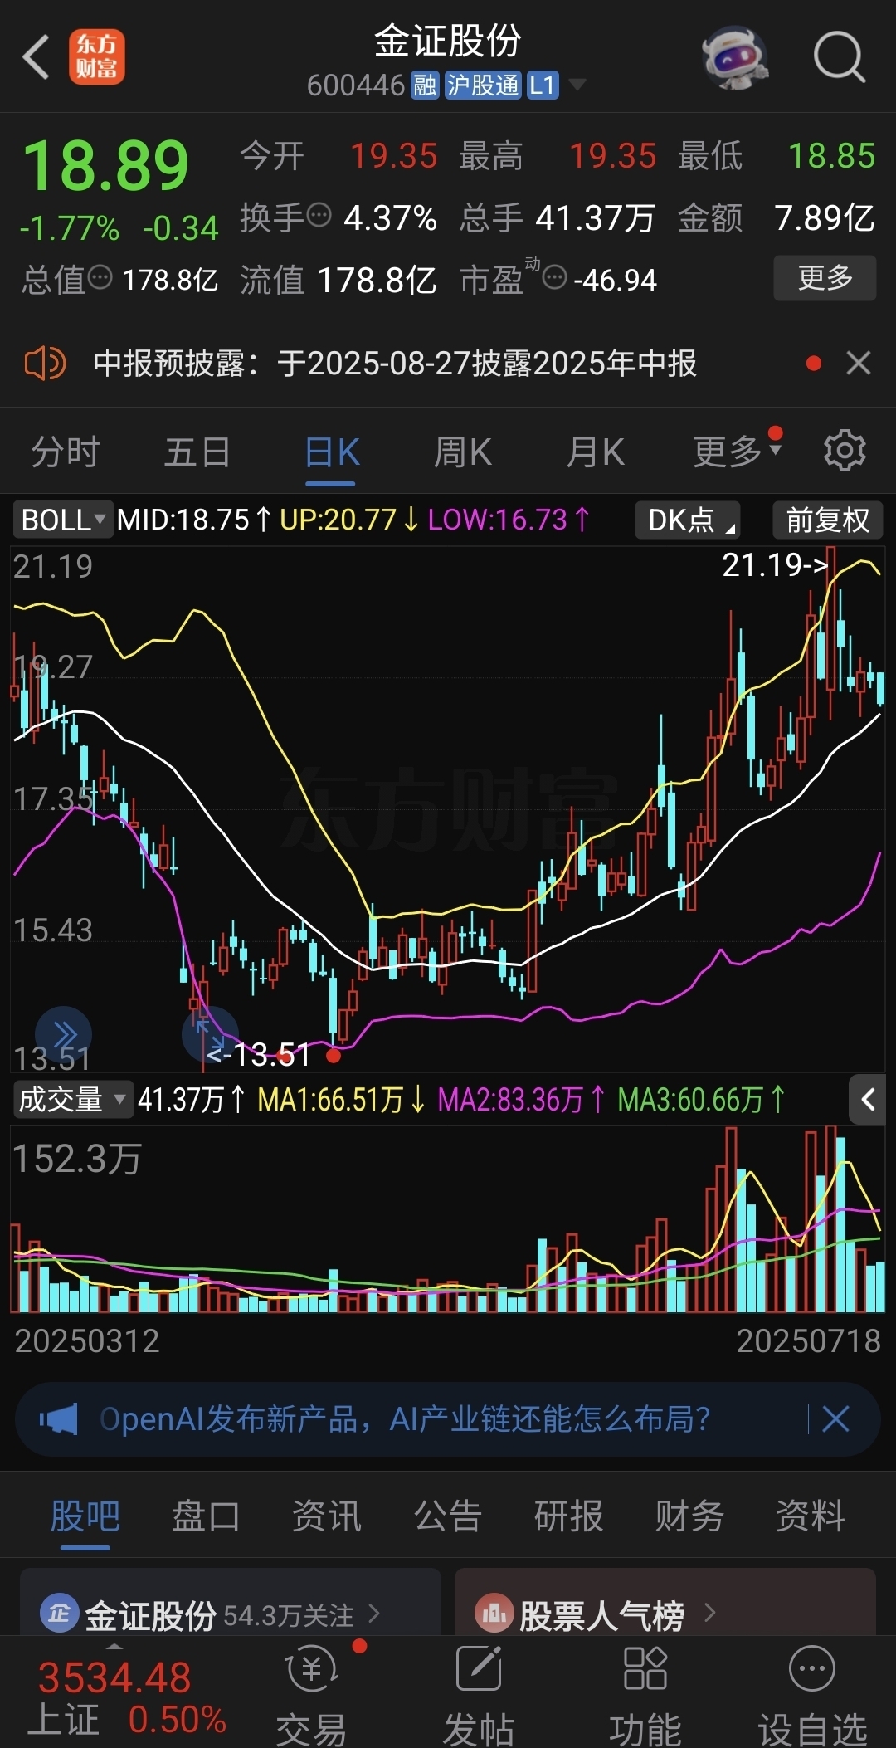Switch to the 资料 tab
The image size is (896, 1748).
coord(811,1516)
